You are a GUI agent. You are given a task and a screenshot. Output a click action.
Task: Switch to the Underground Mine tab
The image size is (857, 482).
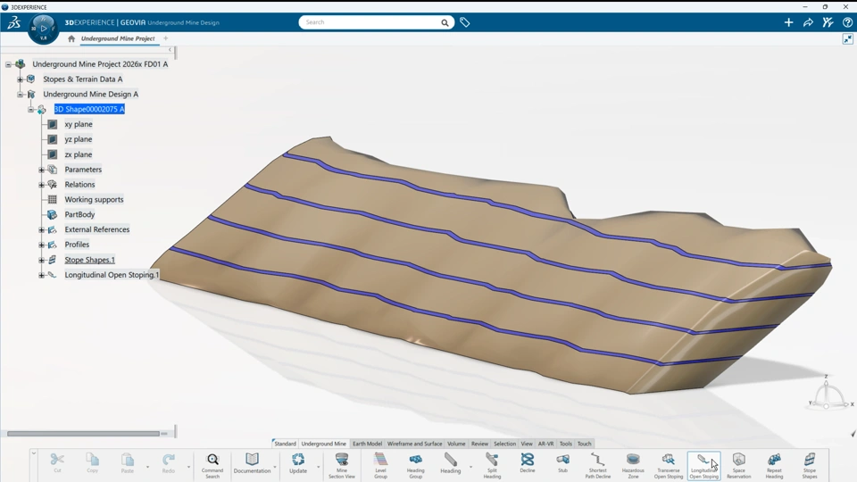[323, 444]
